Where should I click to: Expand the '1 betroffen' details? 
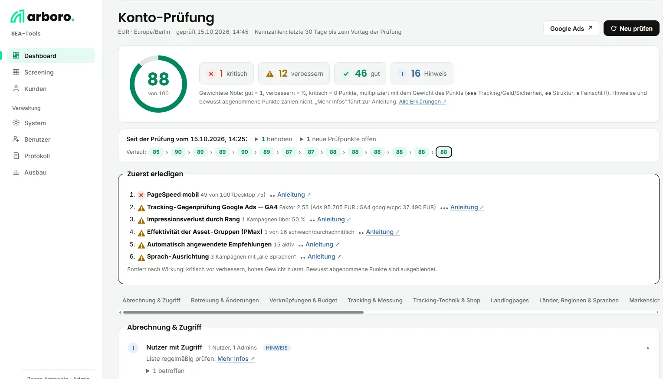(x=165, y=371)
